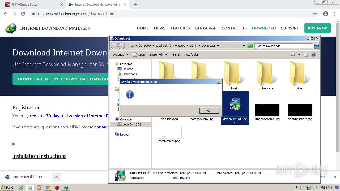Click the Chrome address bar URL
The width and height of the screenshot is (340, 191).
pos(75,14)
